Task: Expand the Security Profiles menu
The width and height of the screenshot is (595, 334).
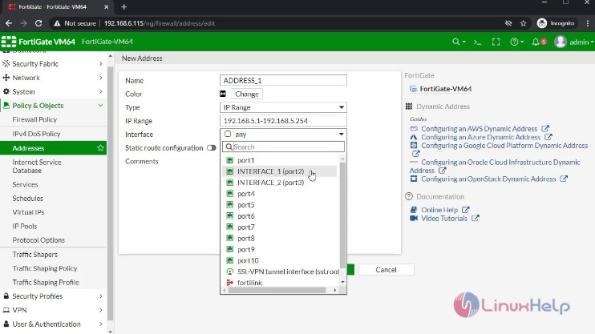Action: [53, 296]
